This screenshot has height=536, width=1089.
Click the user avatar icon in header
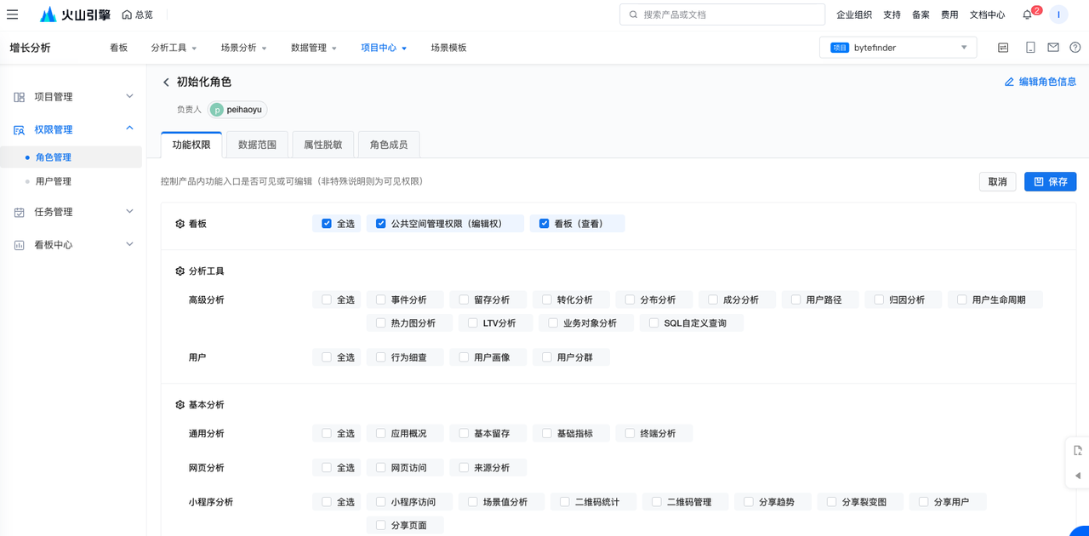point(1058,14)
